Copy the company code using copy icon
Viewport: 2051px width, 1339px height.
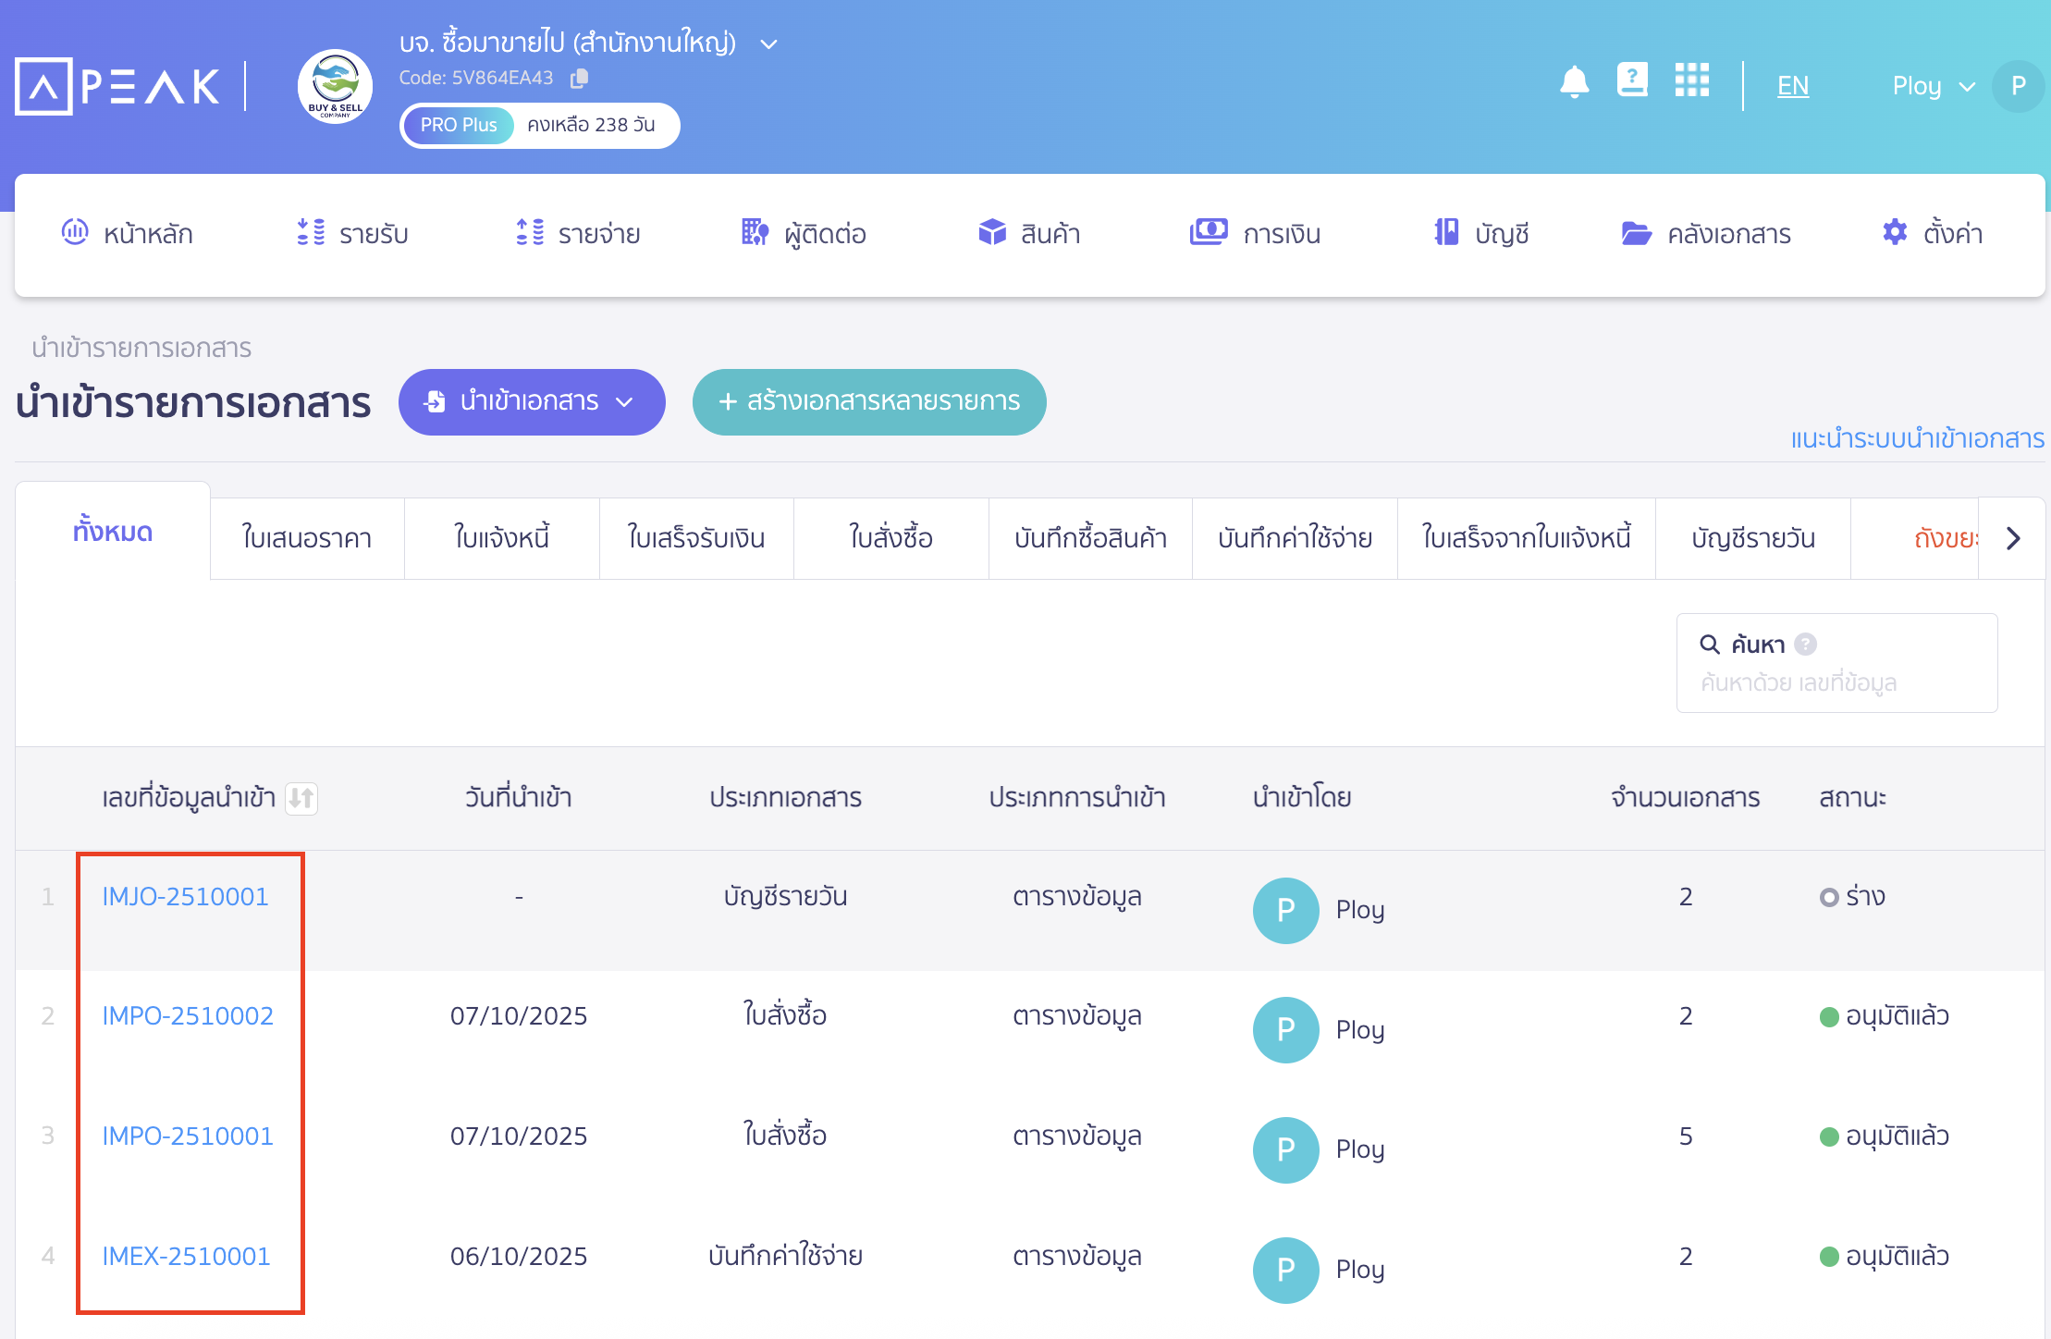pyautogui.click(x=580, y=78)
